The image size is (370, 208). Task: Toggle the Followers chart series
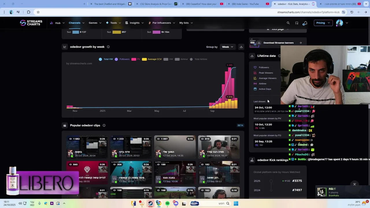coord(122,59)
